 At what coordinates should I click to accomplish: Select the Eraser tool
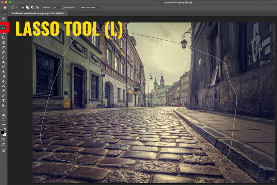coord(3,71)
